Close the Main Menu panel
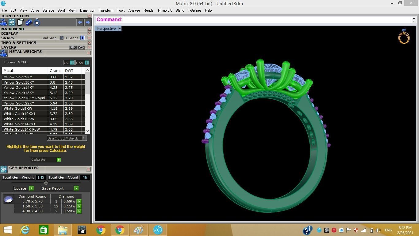 [89, 29]
